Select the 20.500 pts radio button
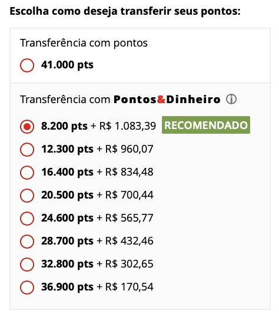 click(27, 196)
